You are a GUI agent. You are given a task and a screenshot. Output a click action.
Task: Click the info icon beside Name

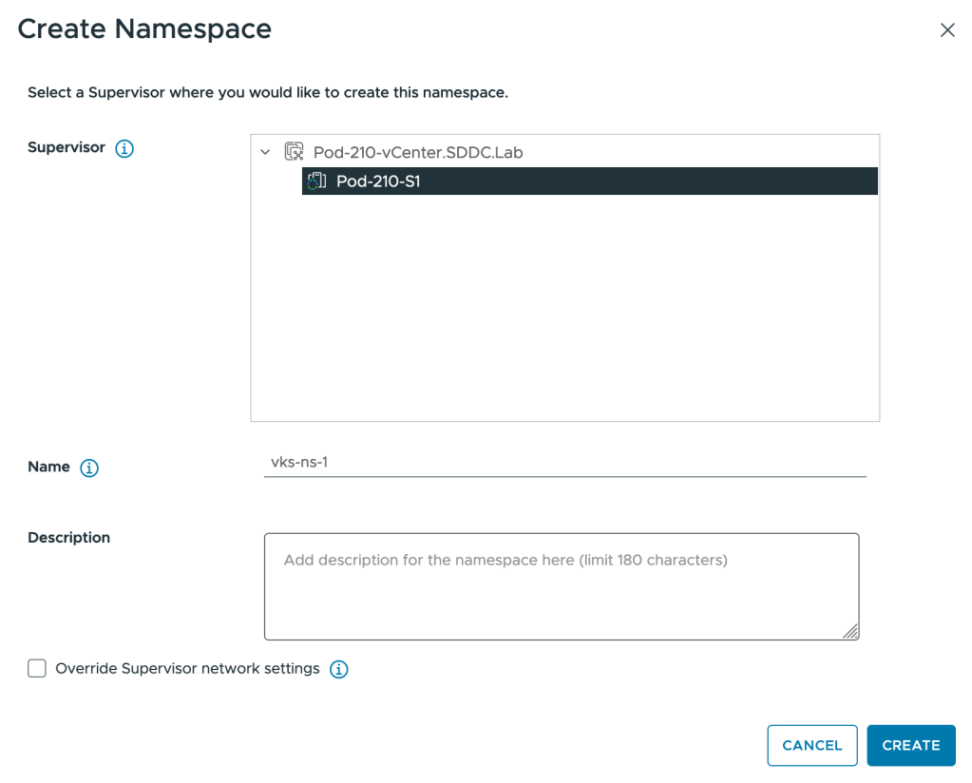pos(89,468)
